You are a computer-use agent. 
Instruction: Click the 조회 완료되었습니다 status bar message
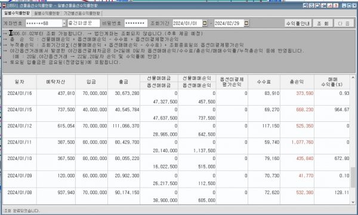tap(22, 211)
